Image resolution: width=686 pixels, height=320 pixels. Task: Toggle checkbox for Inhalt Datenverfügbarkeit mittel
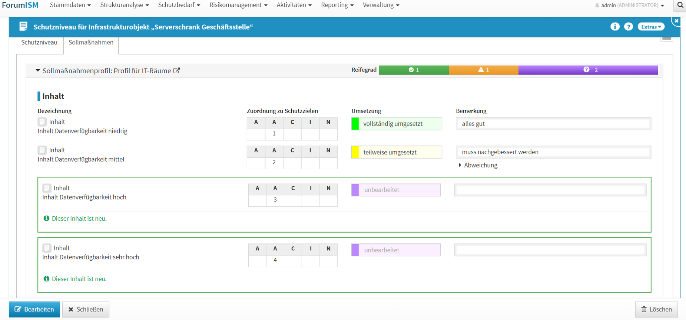click(42, 150)
